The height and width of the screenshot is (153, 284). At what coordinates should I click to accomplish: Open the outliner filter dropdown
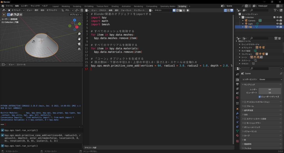pyautogui.click(x=276, y=10)
